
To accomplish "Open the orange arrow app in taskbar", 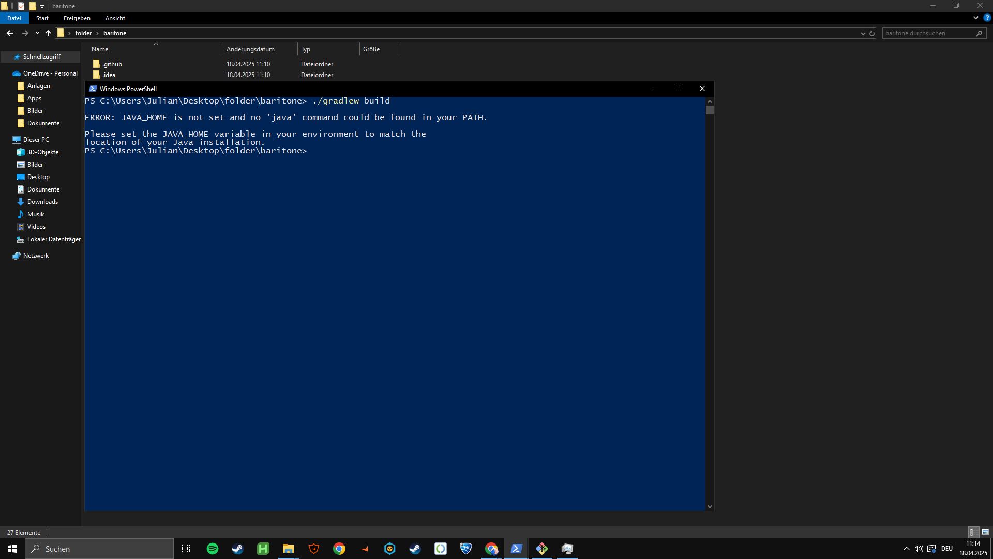I will pyautogui.click(x=365, y=549).
